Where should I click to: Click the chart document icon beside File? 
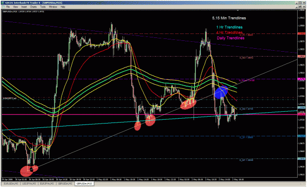coord(3,7)
